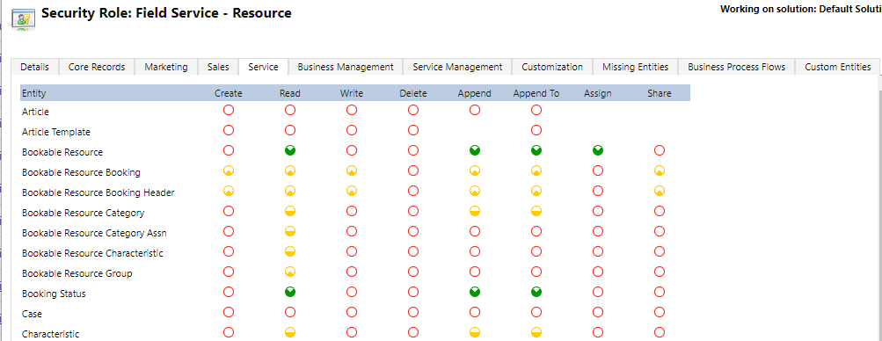This screenshot has height=341, width=882.
Task: Change Read for Bookable Resource Characteristic
Action: coord(290,251)
